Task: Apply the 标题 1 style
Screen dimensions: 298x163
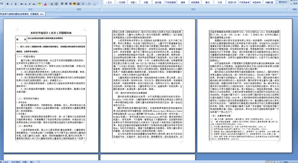Action: click(x=133, y=2)
